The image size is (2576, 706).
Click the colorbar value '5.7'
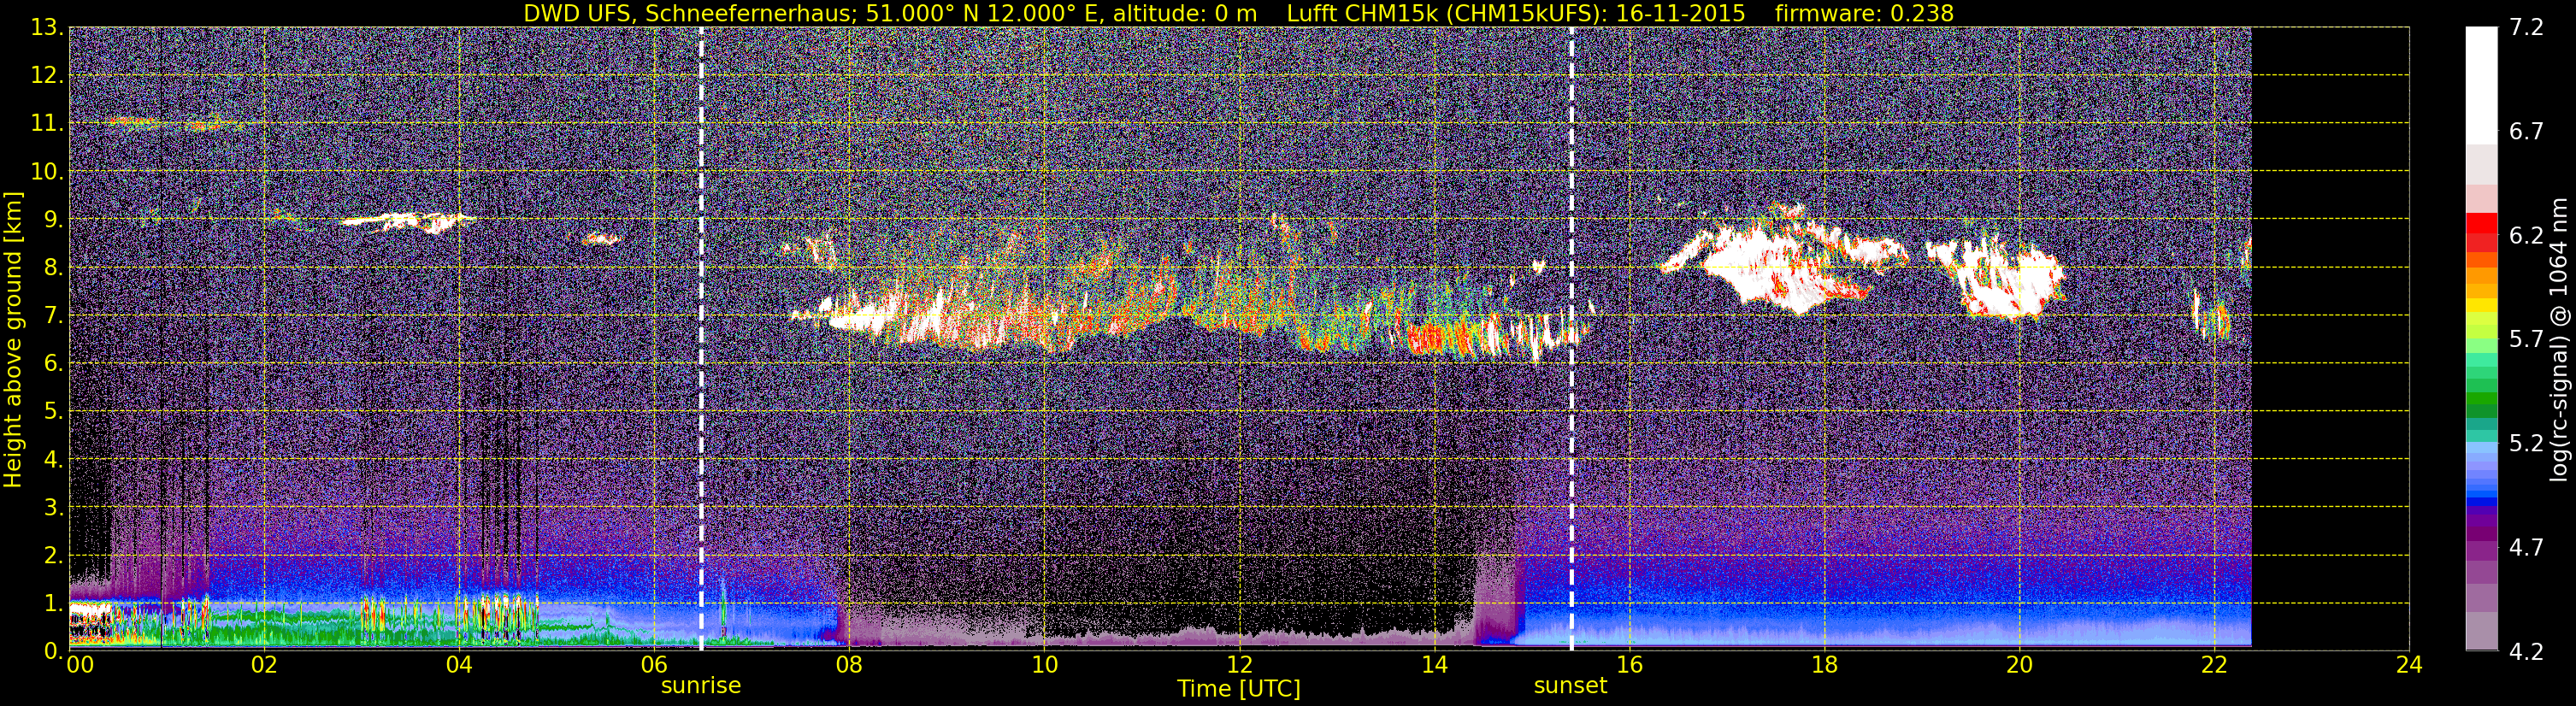(2526, 339)
